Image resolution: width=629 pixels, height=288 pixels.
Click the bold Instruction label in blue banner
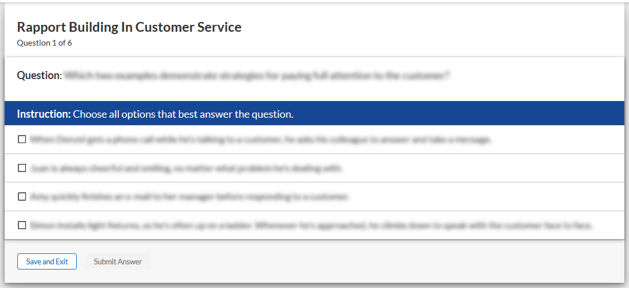coord(43,114)
